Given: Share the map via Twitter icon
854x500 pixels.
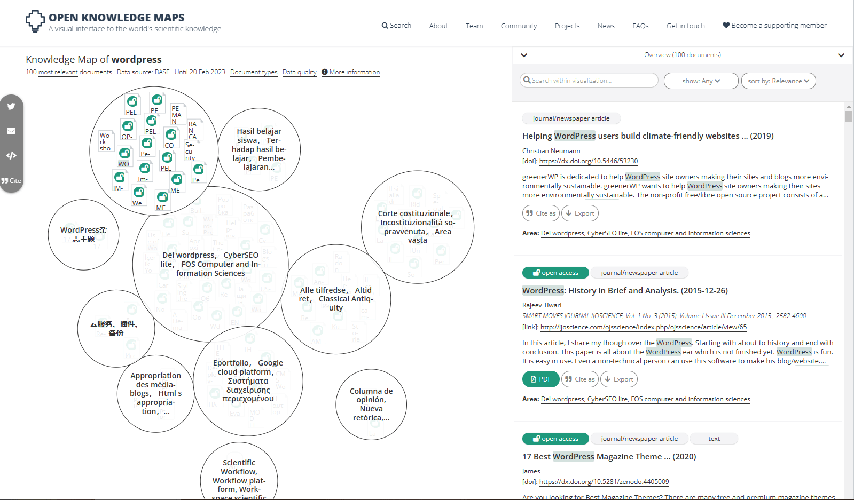Looking at the screenshot, I should 11,106.
